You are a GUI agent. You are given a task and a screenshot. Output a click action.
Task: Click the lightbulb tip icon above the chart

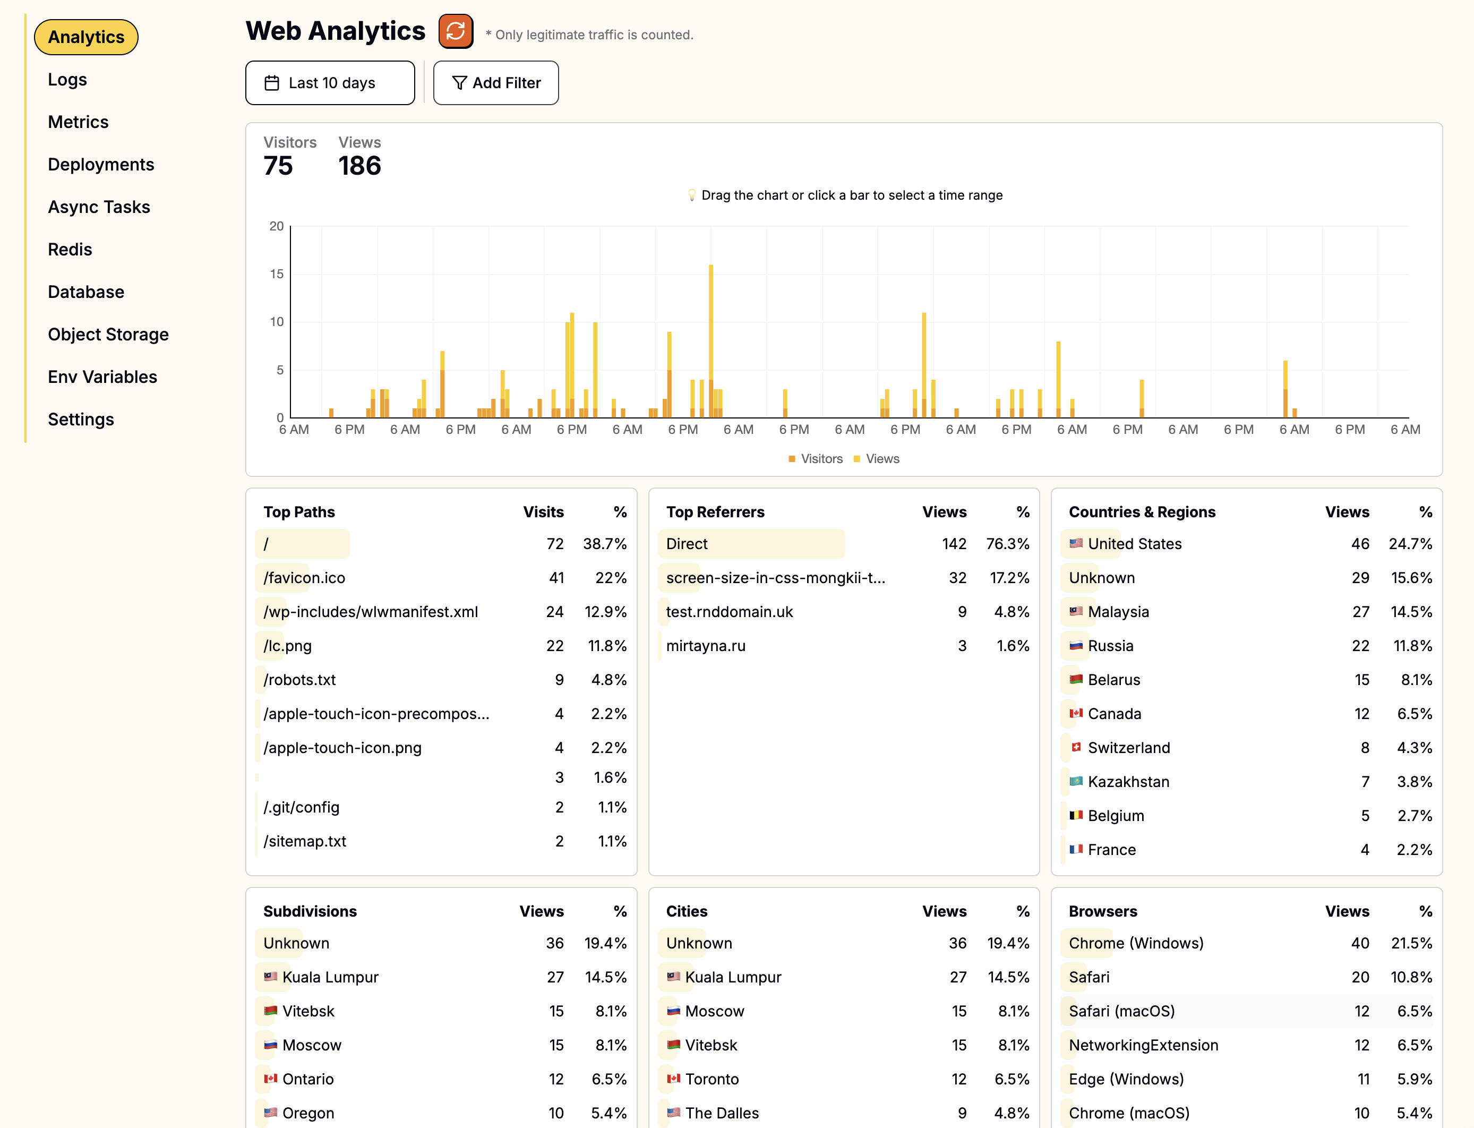pyautogui.click(x=691, y=195)
